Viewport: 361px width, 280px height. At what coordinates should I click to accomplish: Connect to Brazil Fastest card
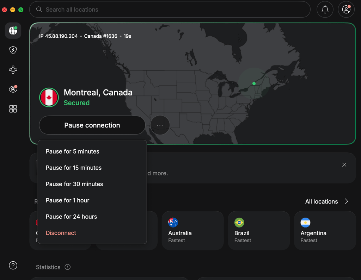(x=259, y=231)
